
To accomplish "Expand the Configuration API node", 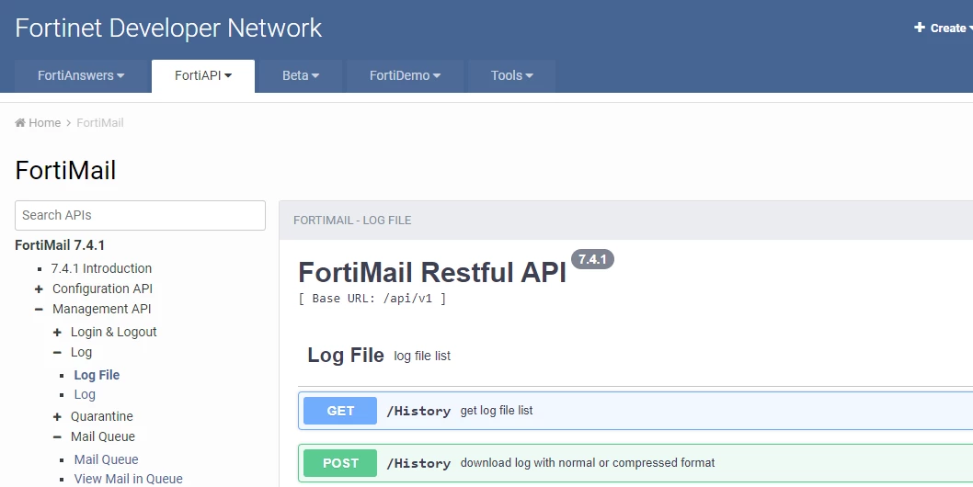I will point(39,289).
